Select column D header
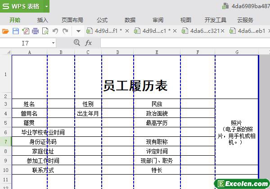270x189 pixels. coord(117,52)
